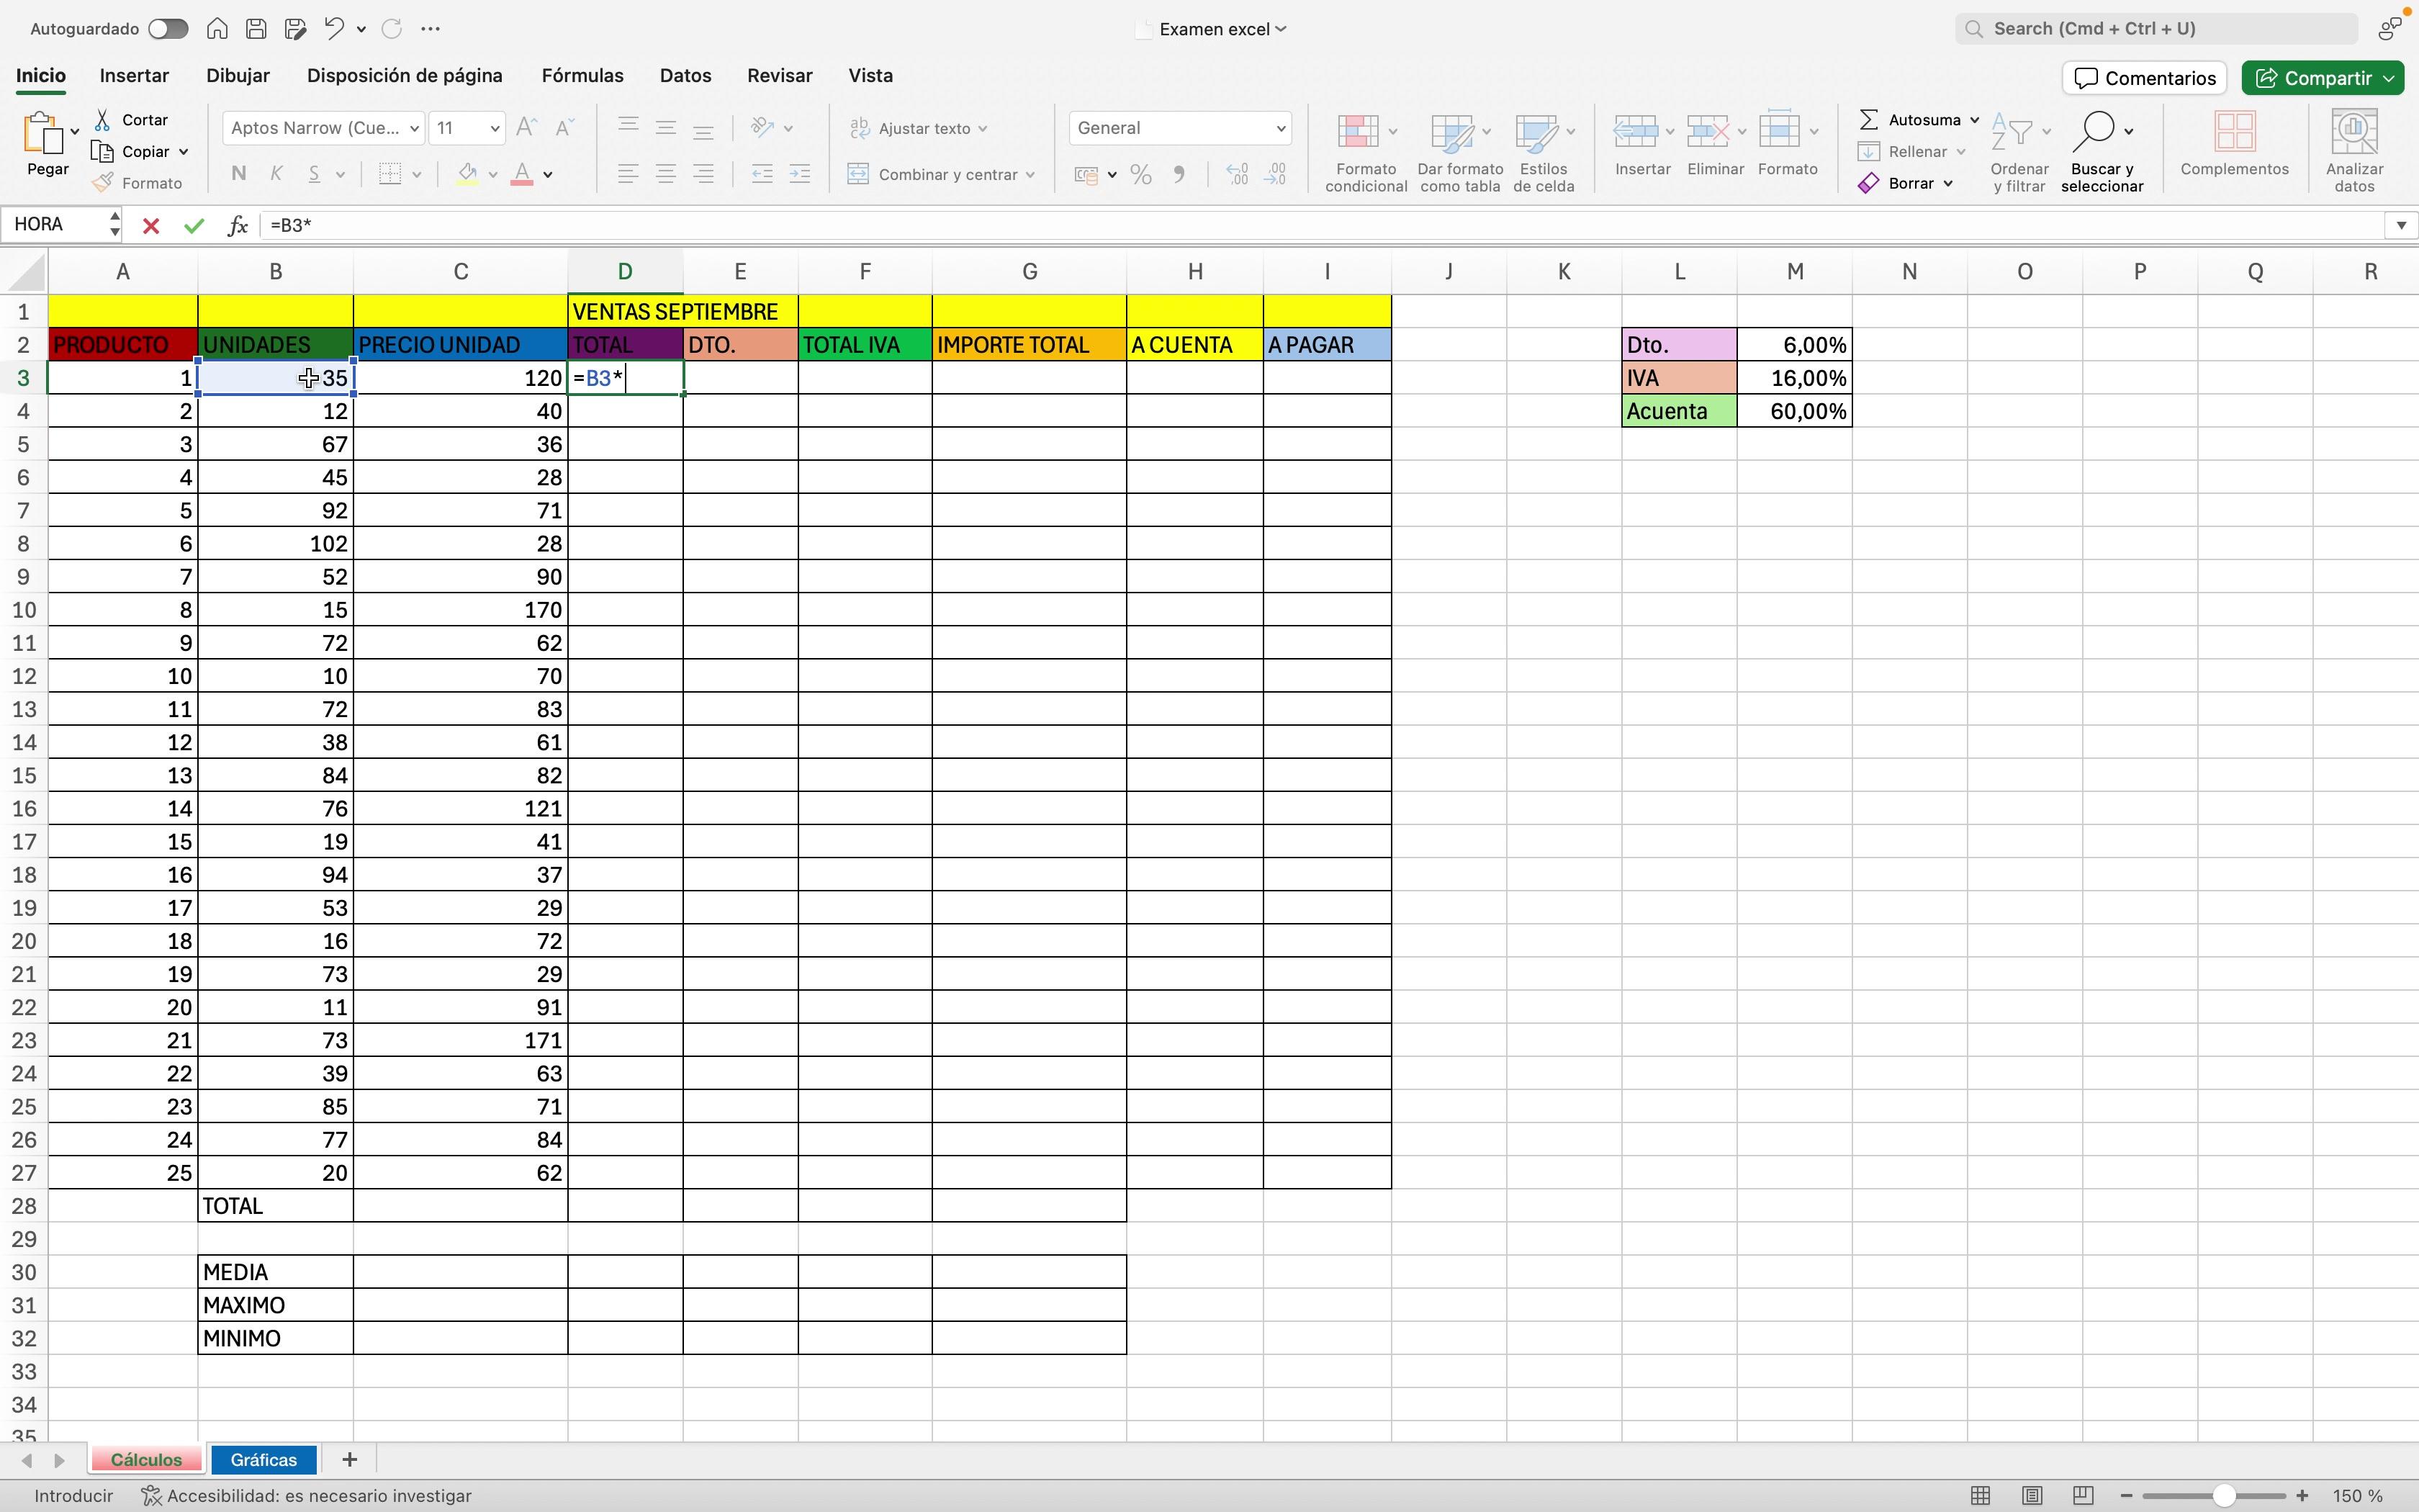Click the Autosuma sigma icon
This screenshot has width=2419, height=1512.
1868,120
